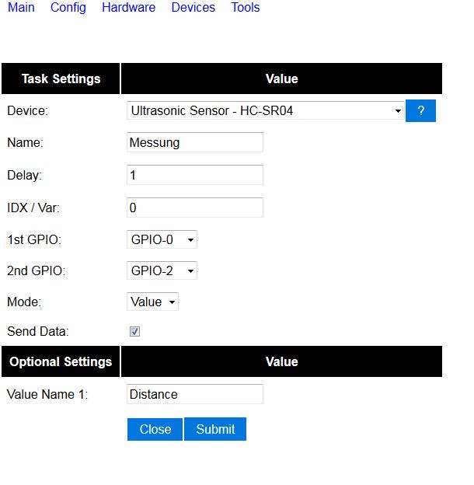The width and height of the screenshot is (474, 485).
Task: Click the Optional Settings header text
Action: (x=61, y=361)
